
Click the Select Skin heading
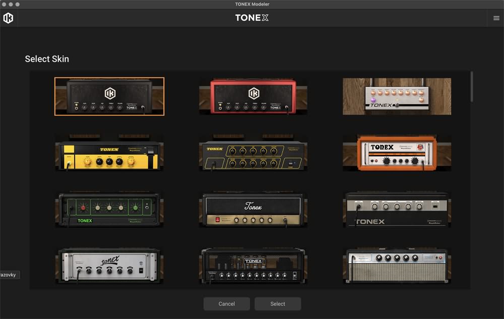pyautogui.click(x=47, y=59)
